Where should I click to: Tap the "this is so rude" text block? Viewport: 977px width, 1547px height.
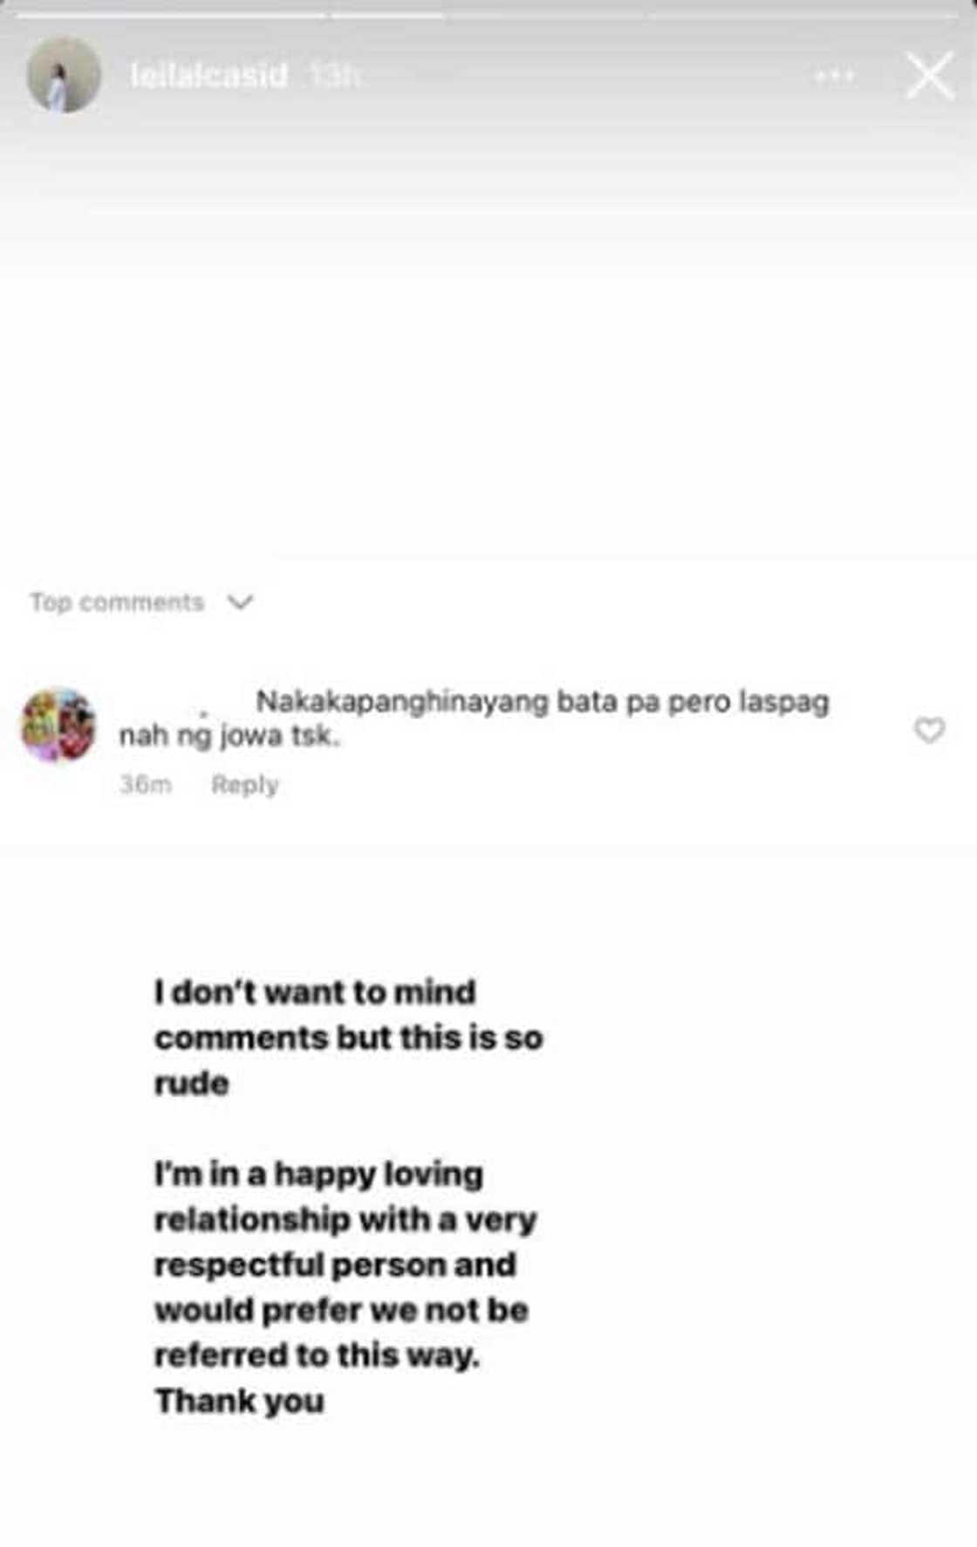(x=349, y=1038)
